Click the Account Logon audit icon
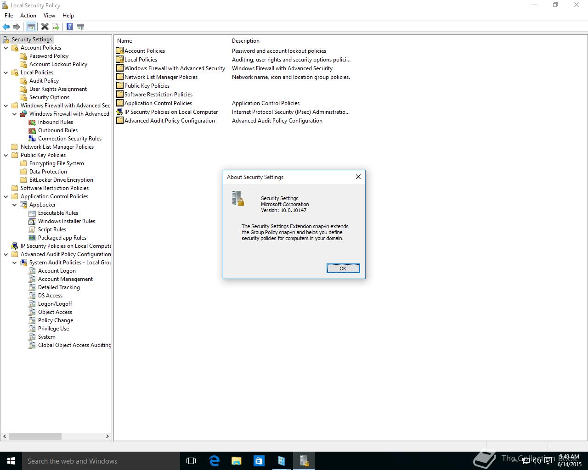The image size is (588, 470). pos(32,271)
